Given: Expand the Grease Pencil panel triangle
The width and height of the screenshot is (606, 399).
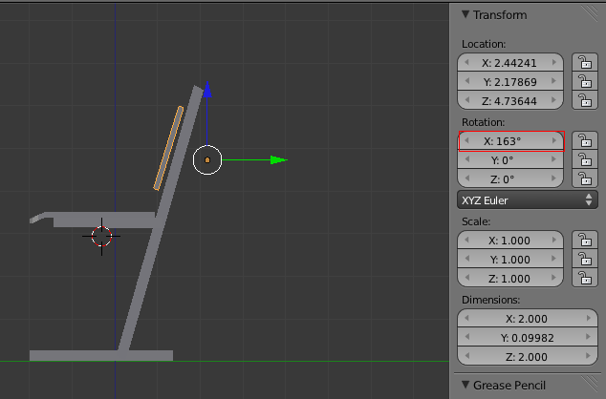Looking at the screenshot, I should 465,385.
